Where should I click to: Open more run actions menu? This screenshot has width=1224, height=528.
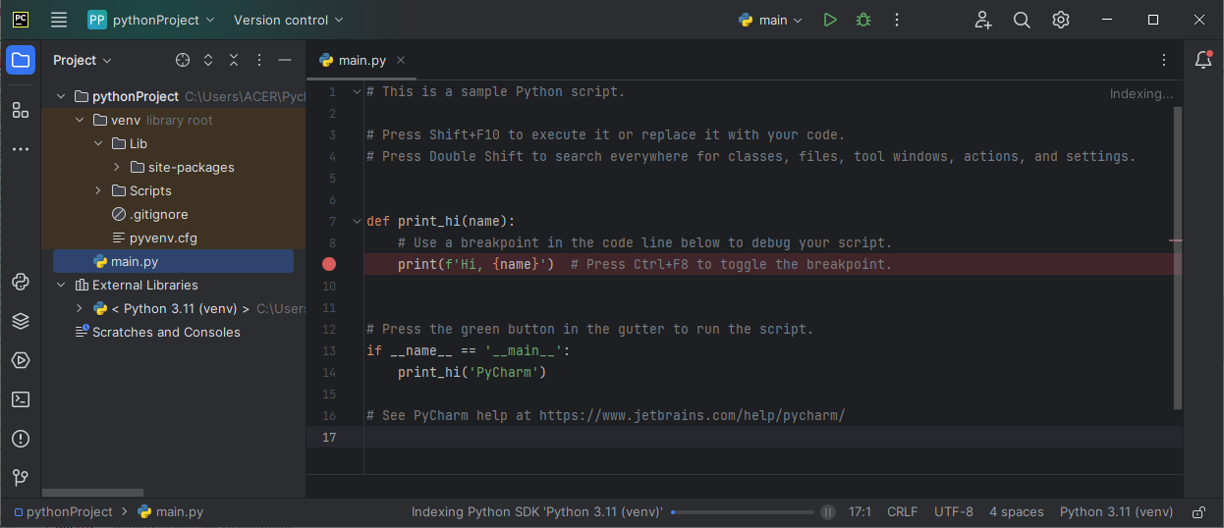click(x=896, y=20)
